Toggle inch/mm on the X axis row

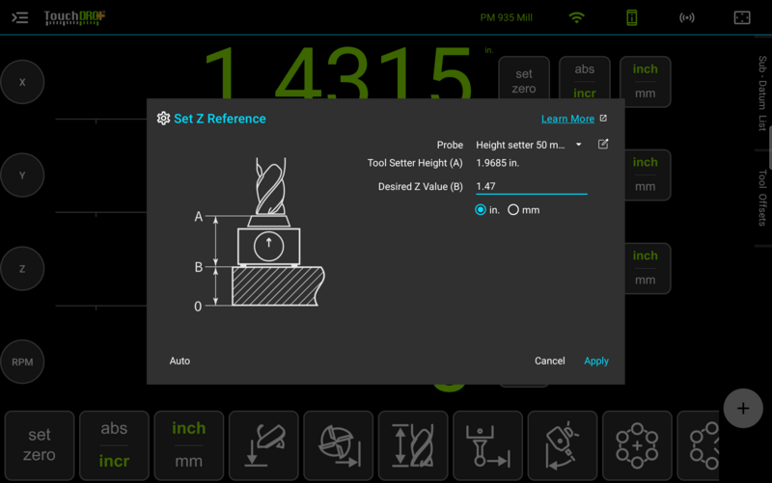(645, 81)
